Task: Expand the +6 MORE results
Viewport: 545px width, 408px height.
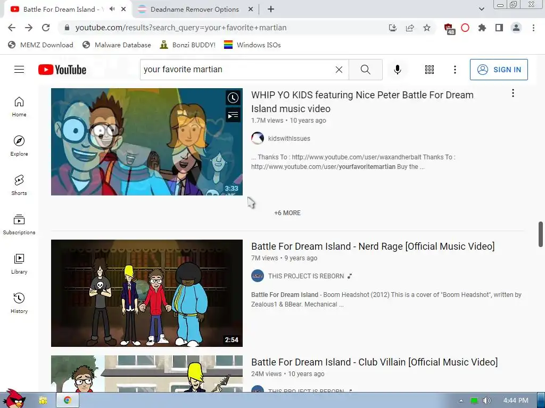Action: pyautogui.click(x=287, y=212)
